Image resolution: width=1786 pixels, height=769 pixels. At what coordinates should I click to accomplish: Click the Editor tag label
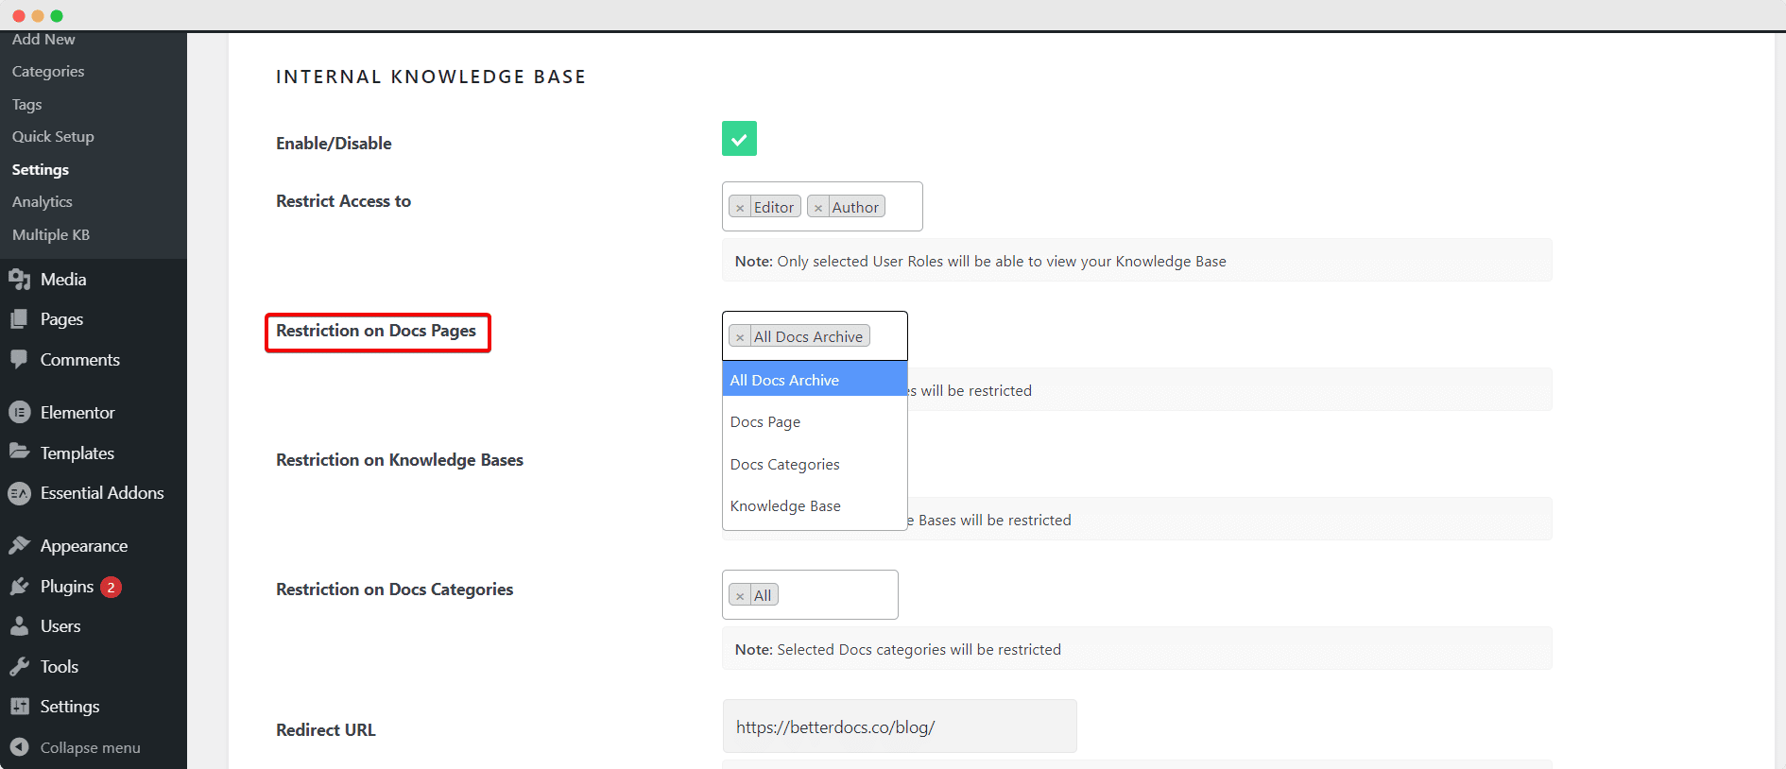774,208
